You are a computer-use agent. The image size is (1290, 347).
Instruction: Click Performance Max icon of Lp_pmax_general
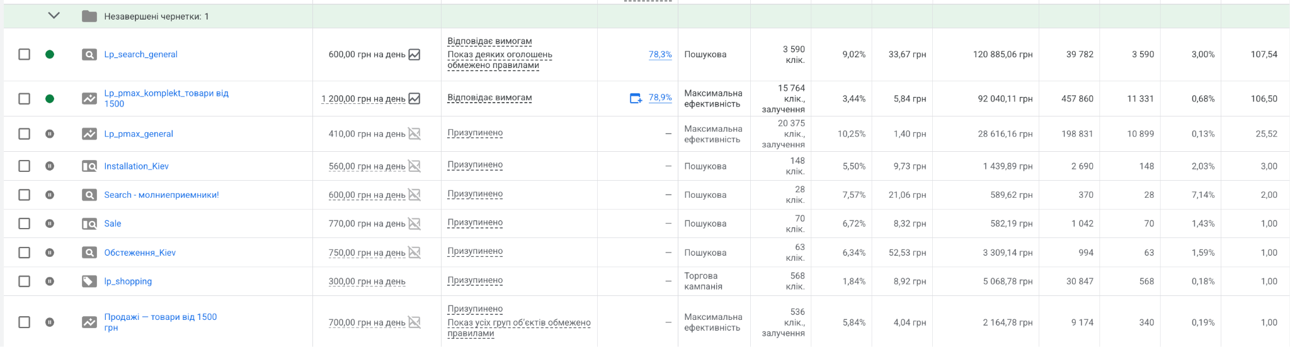pos(89,134)
